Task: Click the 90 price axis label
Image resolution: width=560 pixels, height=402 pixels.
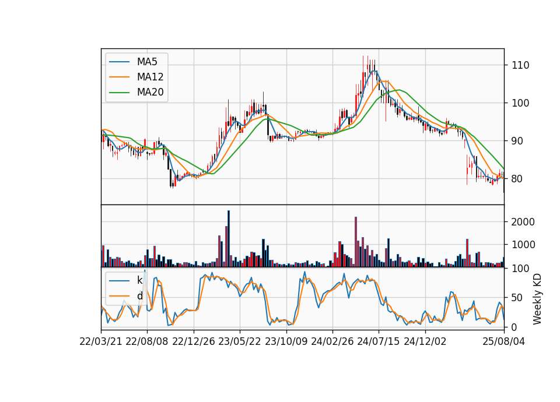Action: pos(517,141)
